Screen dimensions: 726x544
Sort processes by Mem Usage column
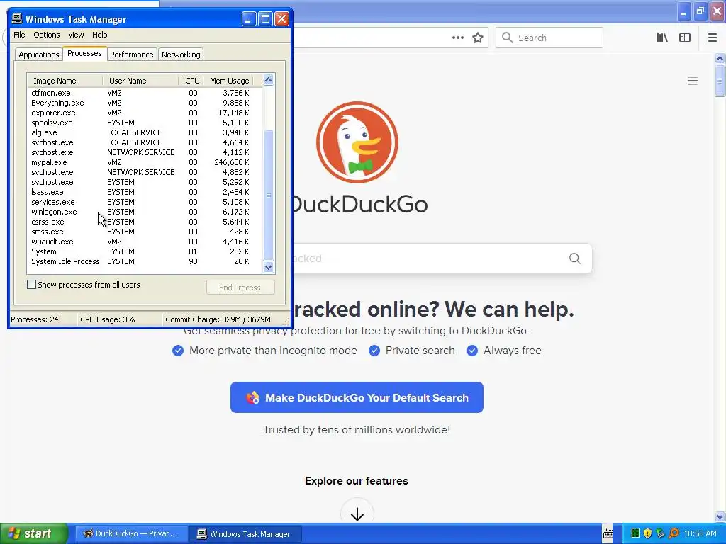(229, 81)
